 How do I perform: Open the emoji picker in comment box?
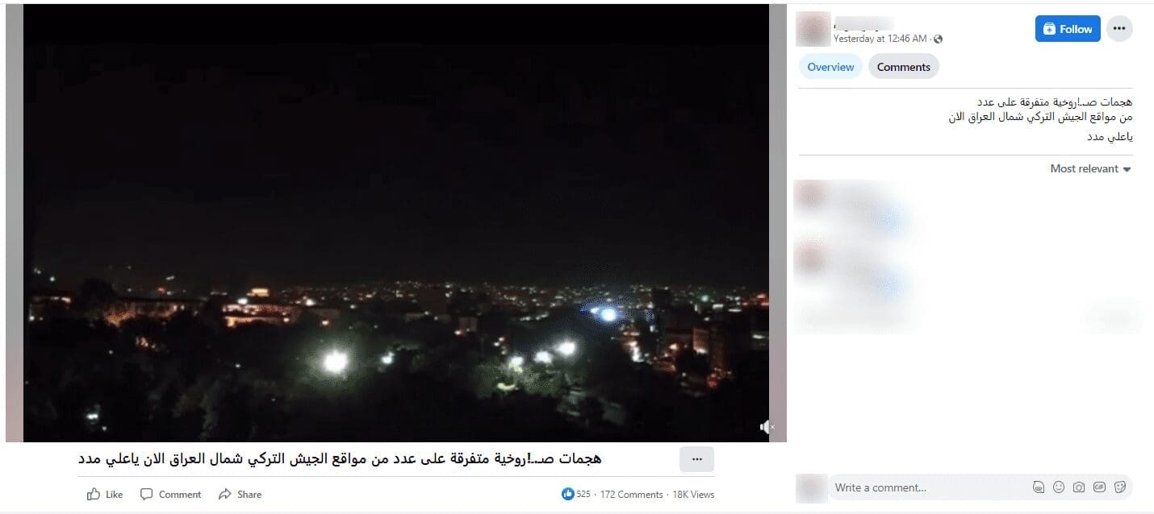[x=1059, y=487]
